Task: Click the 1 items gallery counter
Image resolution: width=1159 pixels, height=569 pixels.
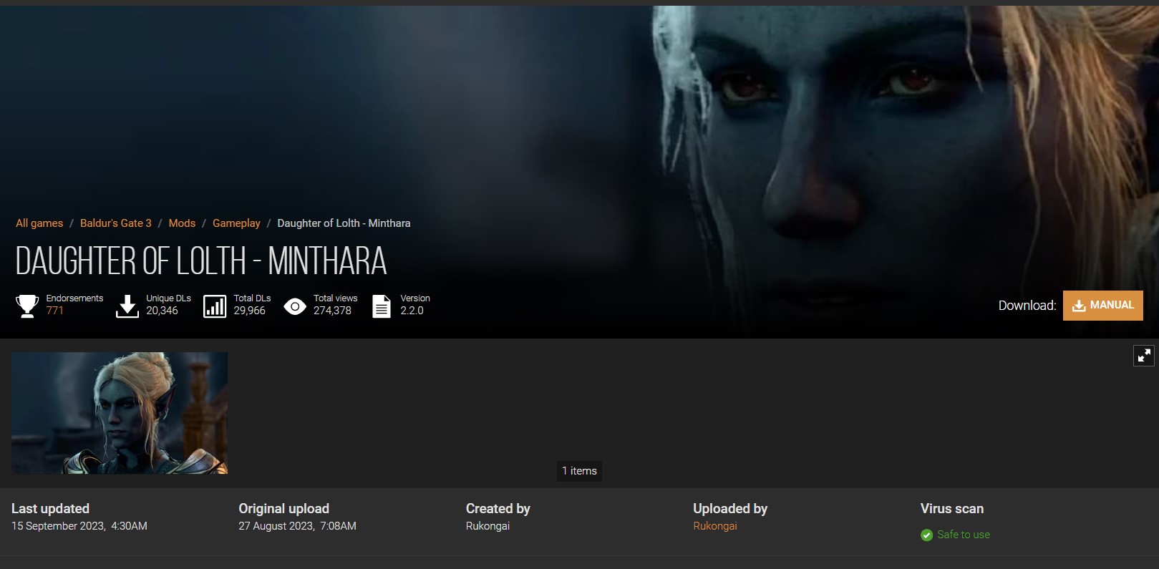Action: [579, 471]
